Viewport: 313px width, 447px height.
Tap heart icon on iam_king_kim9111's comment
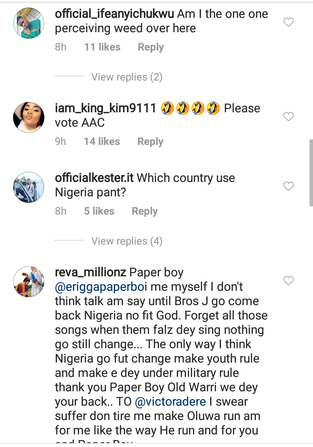tap(289, 117)
